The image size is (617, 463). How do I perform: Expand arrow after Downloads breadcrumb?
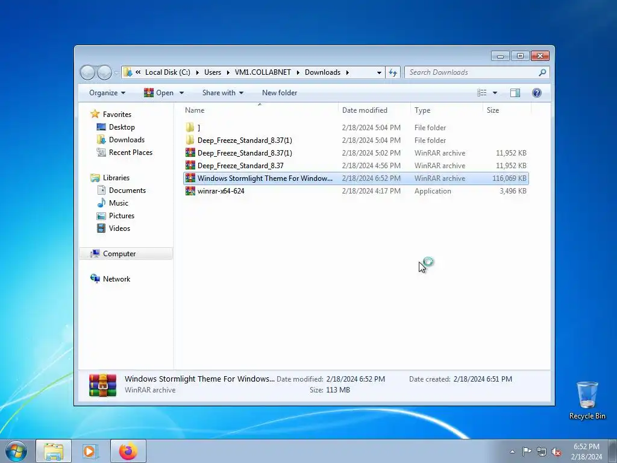pos(348,72)
